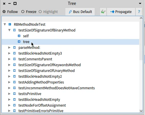Click the attribute icon next to self
The height and width of the screenshot is (115, 145).
coord(19,36)
